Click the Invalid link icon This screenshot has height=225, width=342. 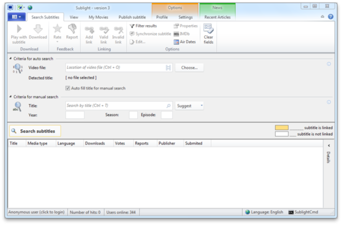(119, 30)
